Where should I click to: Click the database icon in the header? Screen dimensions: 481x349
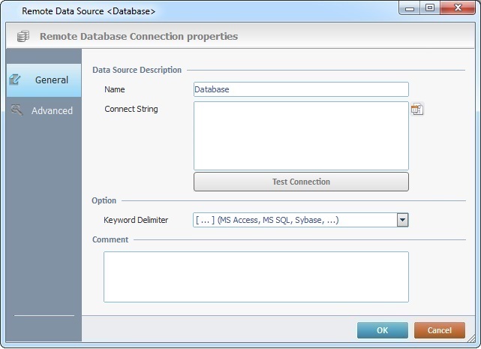[23, 36]
